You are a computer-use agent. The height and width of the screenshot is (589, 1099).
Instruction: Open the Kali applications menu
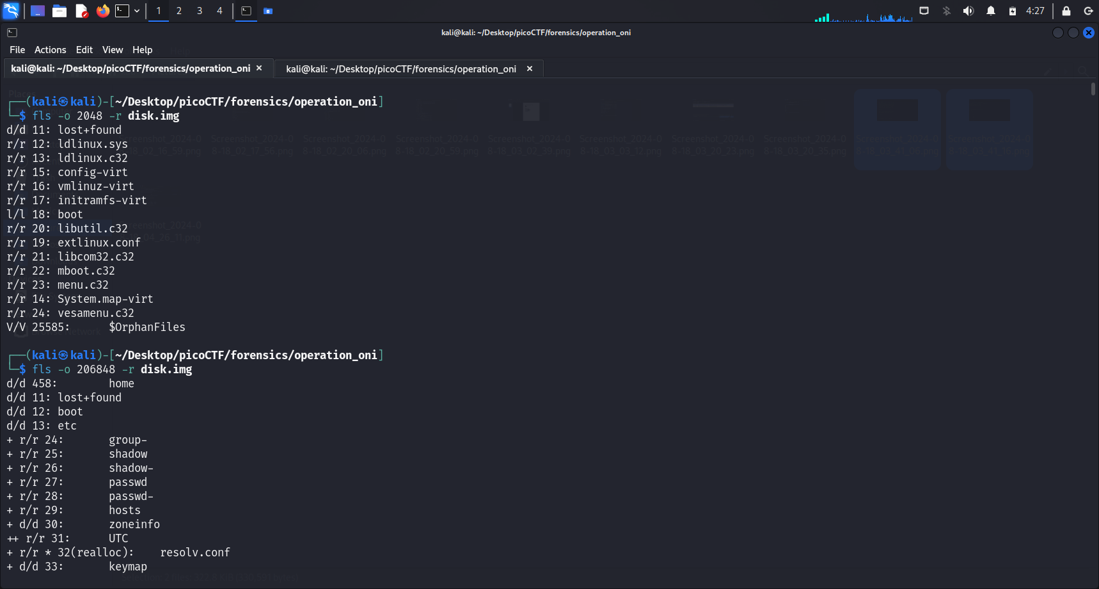tap(11, 11)
